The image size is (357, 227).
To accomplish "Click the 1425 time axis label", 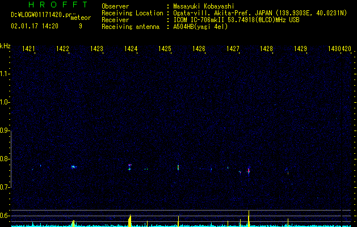I will [165, 49].
